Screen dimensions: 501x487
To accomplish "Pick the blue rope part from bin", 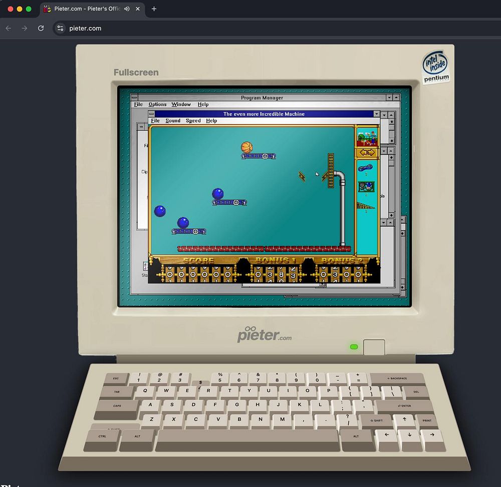I will [365, 168].
